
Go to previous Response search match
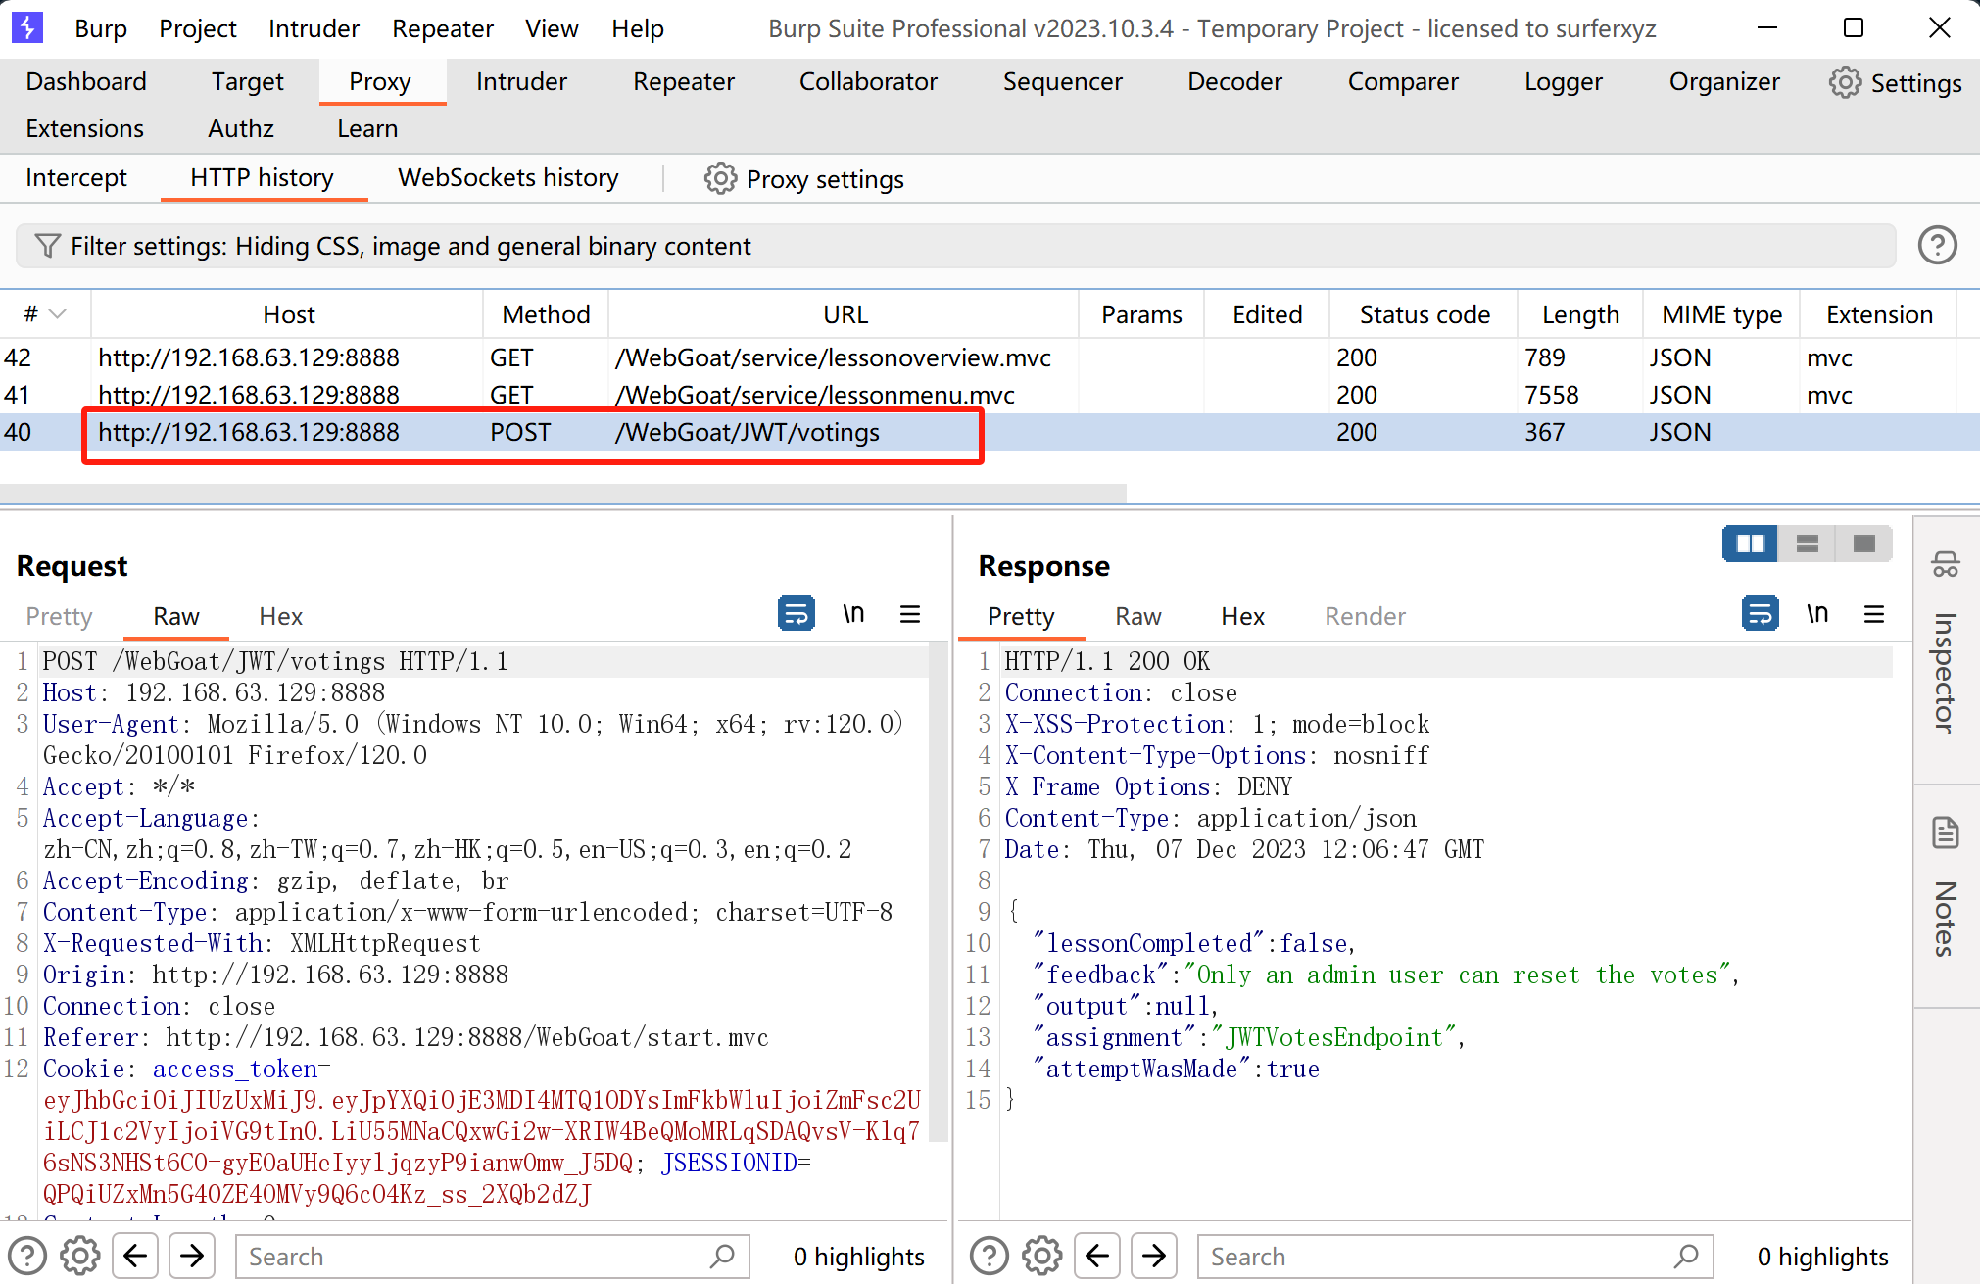click(x=1098, y=1256)
